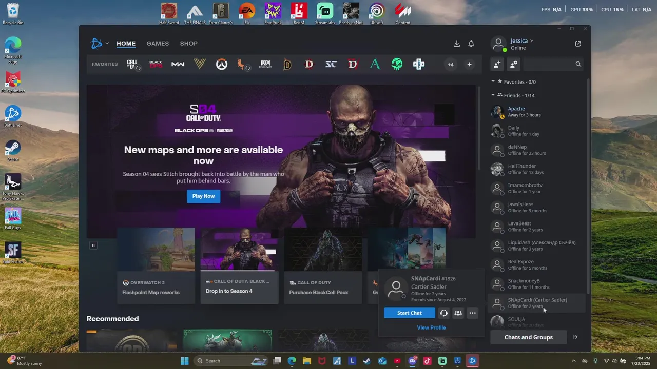
Task: Collapse the social panel with arrow icon
Action: [575, 337]
